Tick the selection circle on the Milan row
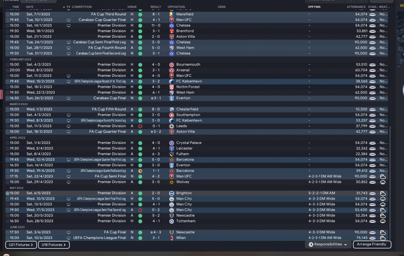Screen dimensions: 404x256 (x=7, y=238)
